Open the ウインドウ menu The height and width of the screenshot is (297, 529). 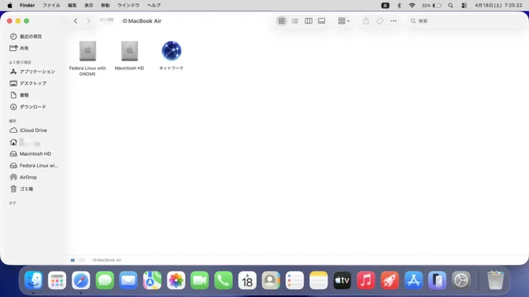[128, 5]
